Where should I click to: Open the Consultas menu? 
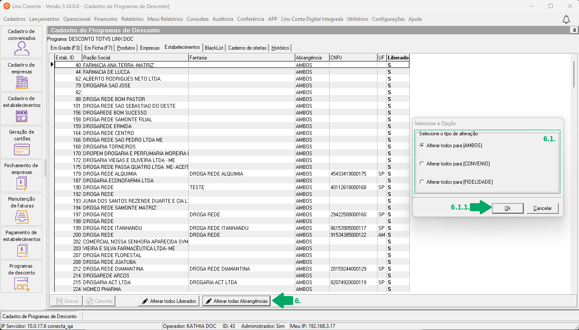pyautogui.click(x=198, y=19)
